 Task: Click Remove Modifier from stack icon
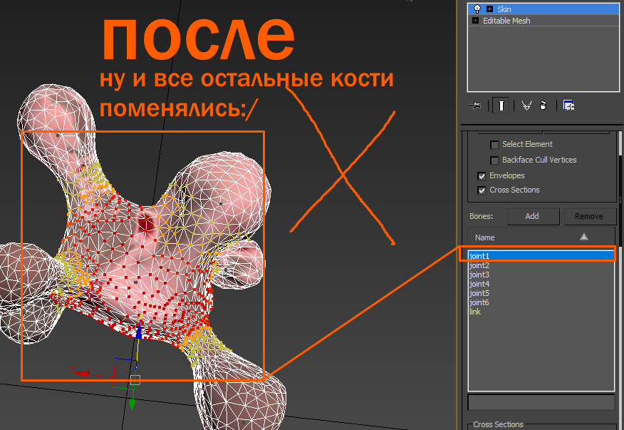tap(544, 106)
